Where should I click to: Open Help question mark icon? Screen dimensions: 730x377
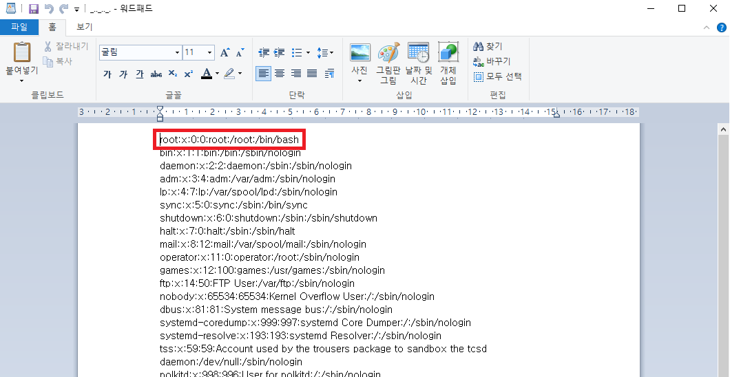tap(721, 28)
